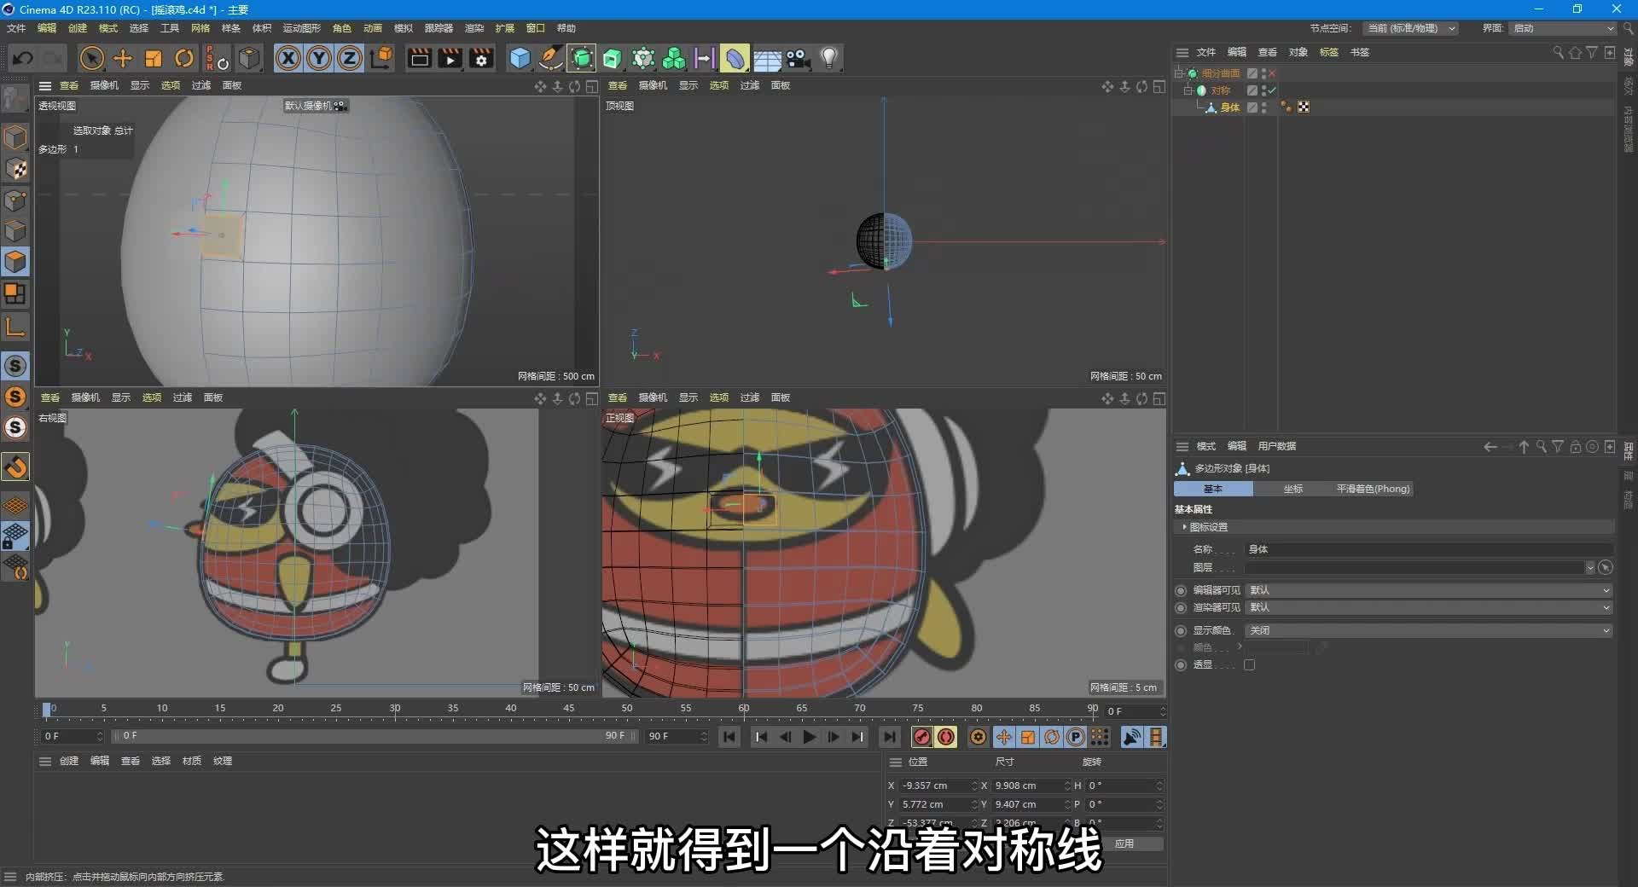Image resolution: width=1638 pixels, height=887 pixels.
Task: Activate the Scale tool
Action: pos(154,58)
